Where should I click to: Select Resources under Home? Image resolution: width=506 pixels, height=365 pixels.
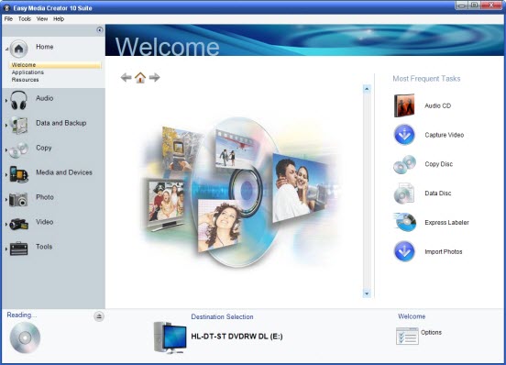coord(25,80)
